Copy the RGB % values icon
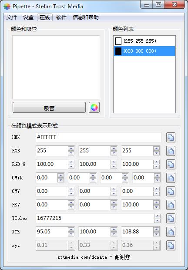This screenshot has height=270, width=188. (171, 164)
